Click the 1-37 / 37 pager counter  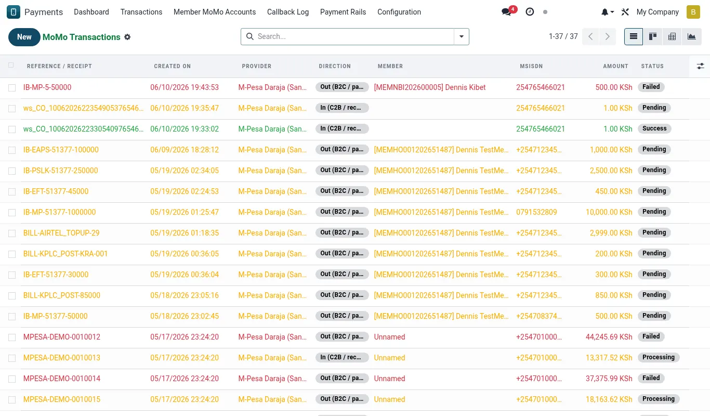click(x=563, y=36)
